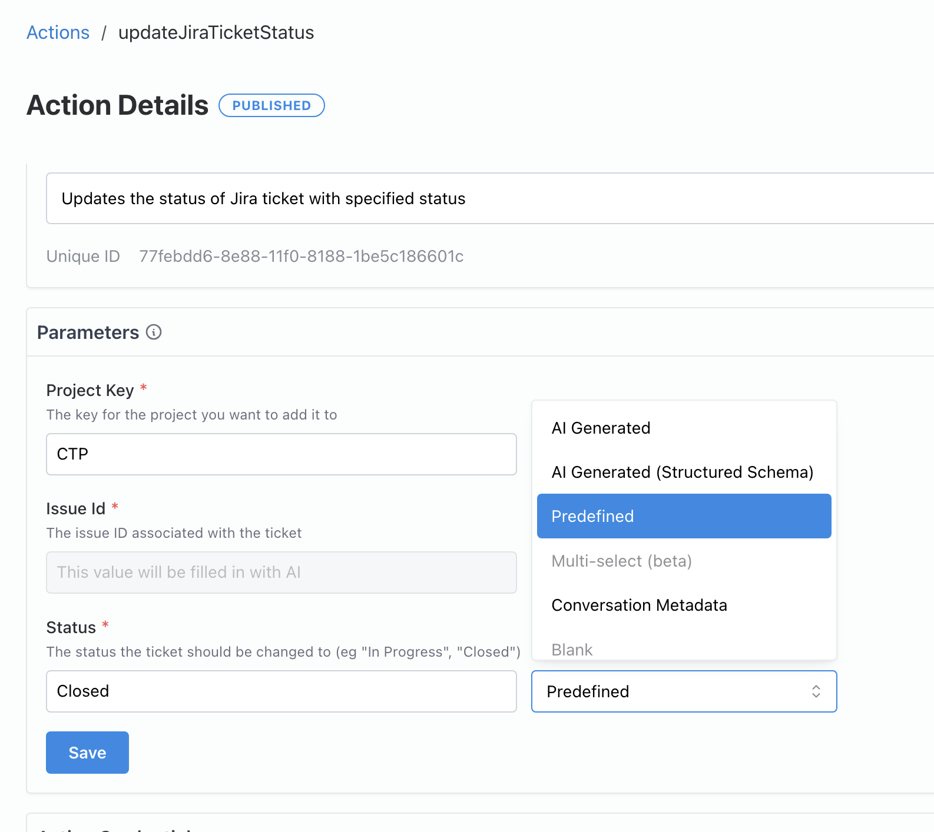Pick the Multi-select (beta) option
The height and width of the screenshot is (832, 934).
coord(621,561)
